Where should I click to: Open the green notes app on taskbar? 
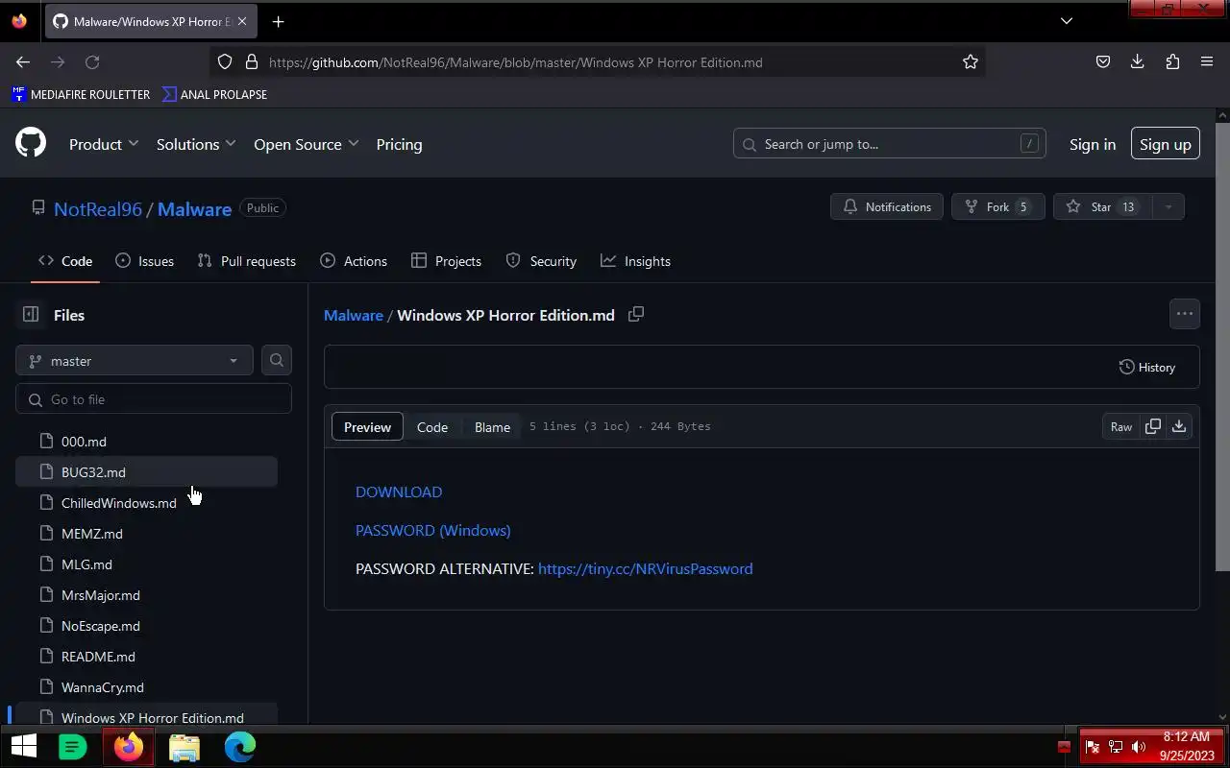tap(73, 746)
